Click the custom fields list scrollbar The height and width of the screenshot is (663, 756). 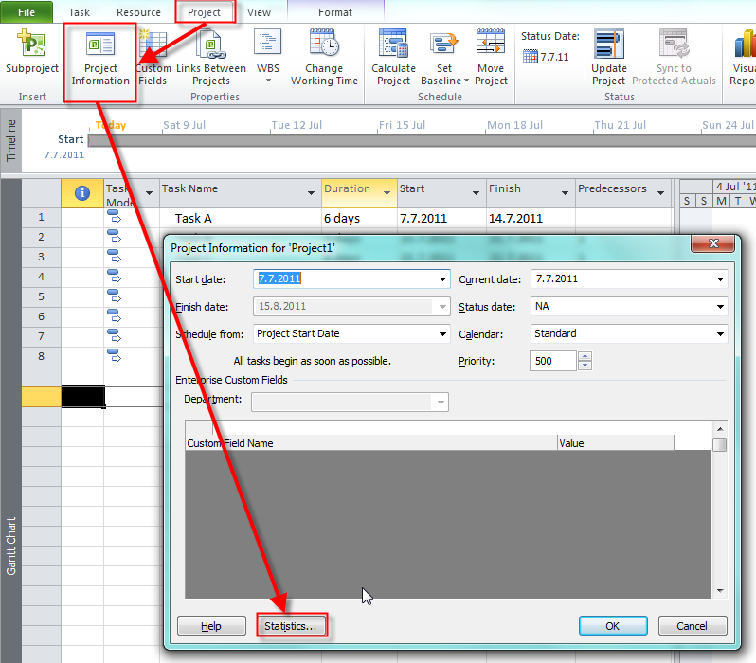point(720,511)
